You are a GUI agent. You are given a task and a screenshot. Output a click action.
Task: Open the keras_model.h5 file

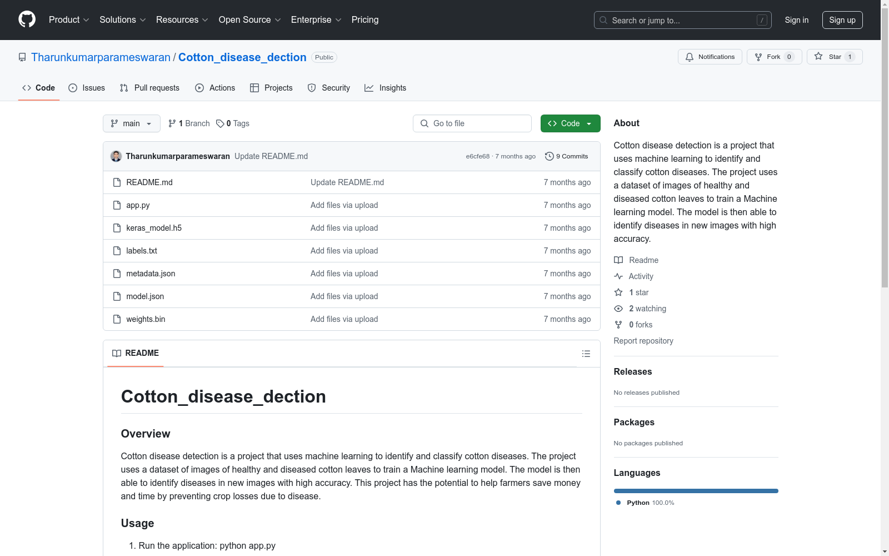154,228
